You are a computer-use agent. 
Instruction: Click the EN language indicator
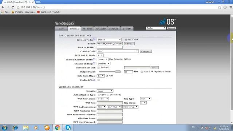193,127
